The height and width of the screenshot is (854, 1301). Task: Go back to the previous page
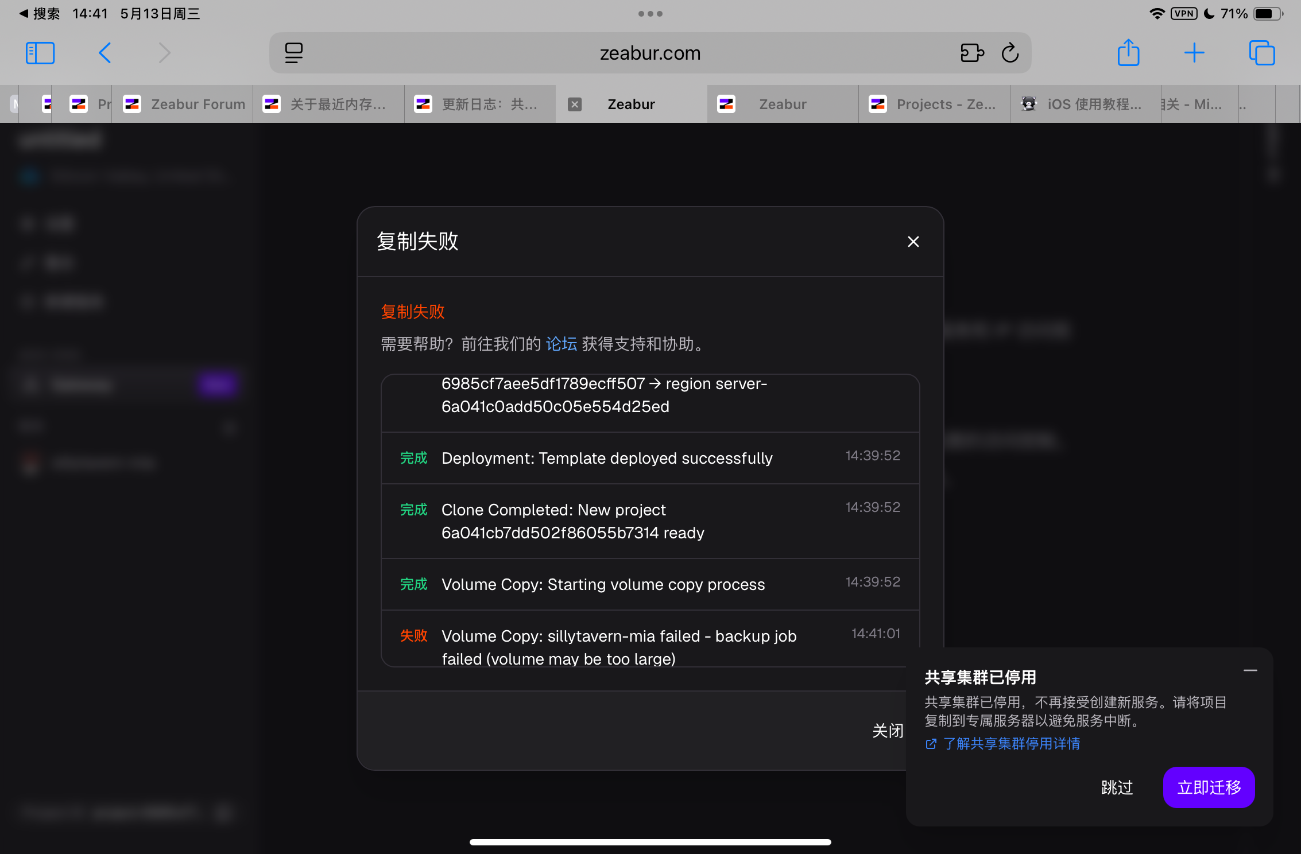pos(104,53)
